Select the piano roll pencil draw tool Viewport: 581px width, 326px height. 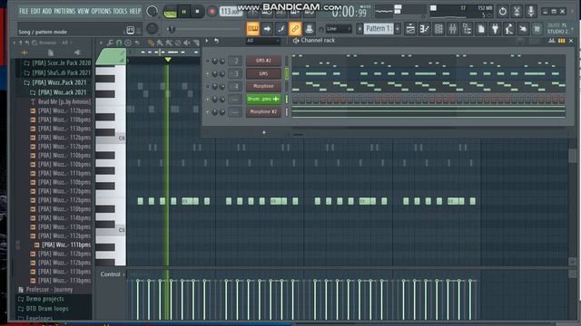point(151,43)
